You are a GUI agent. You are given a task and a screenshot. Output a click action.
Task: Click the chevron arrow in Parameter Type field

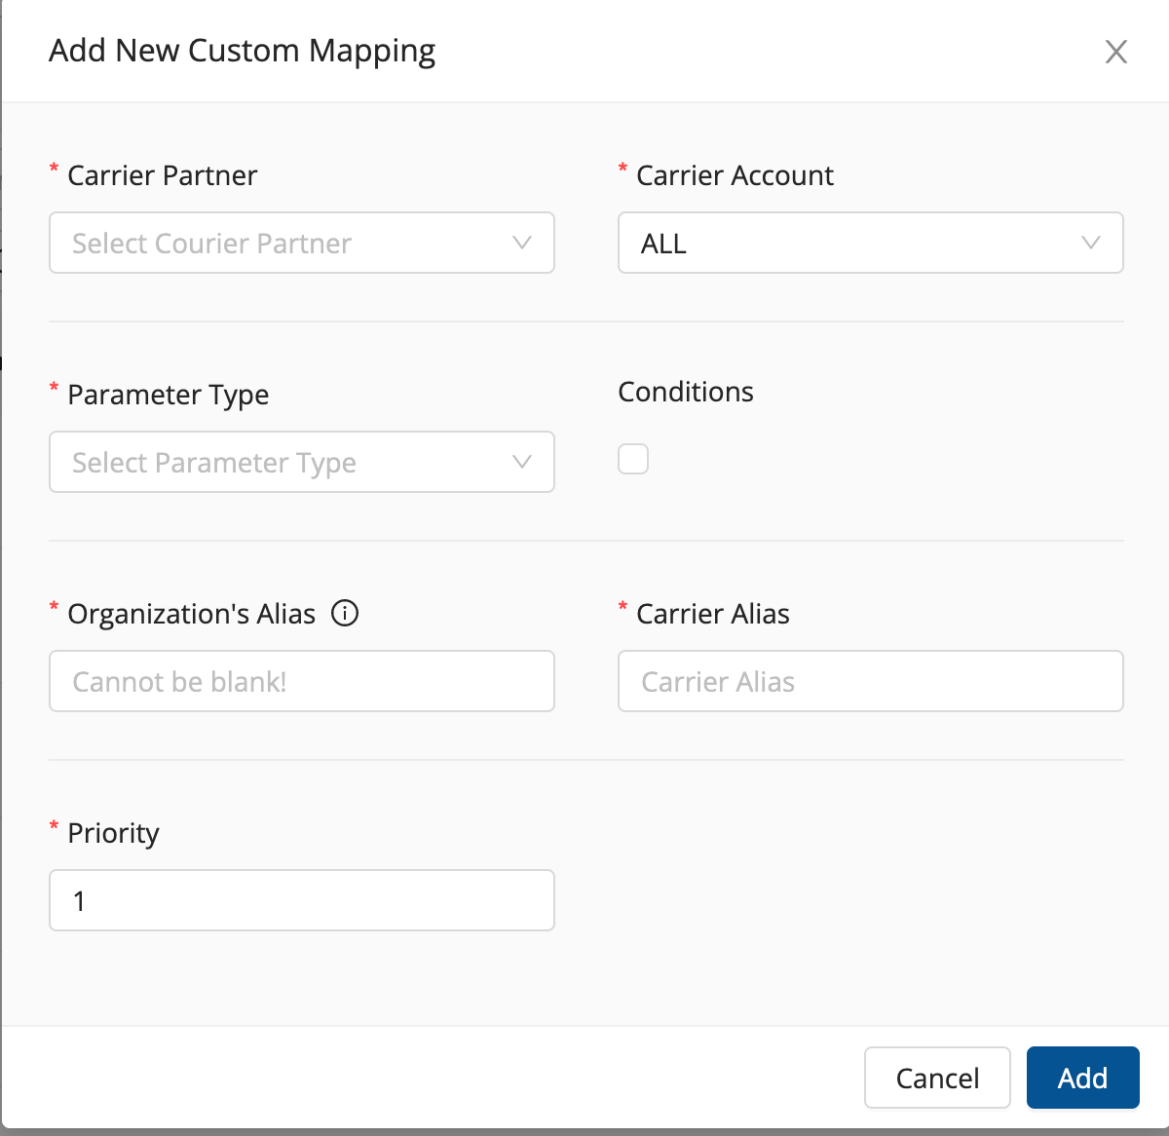[x=522, y=462]
